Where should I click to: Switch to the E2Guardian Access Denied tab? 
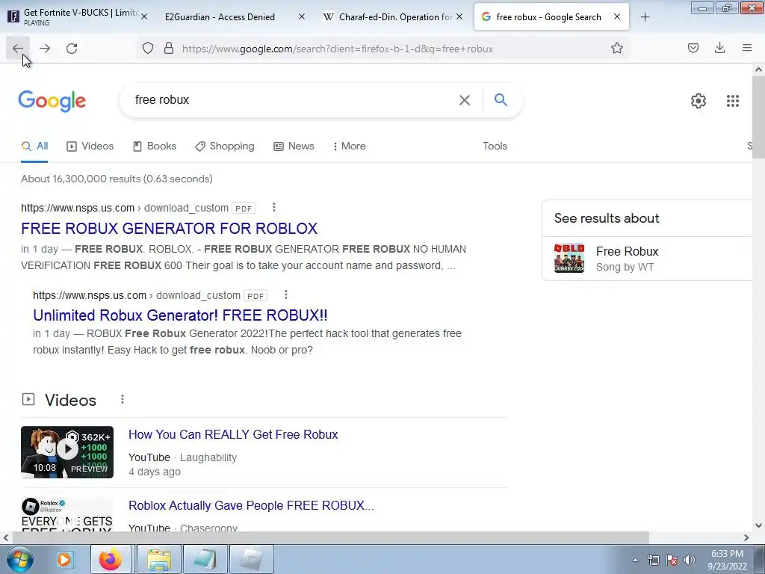tap(220, 17)
